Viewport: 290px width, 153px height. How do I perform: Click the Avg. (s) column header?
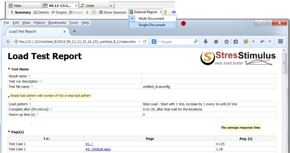click(246, 139)
